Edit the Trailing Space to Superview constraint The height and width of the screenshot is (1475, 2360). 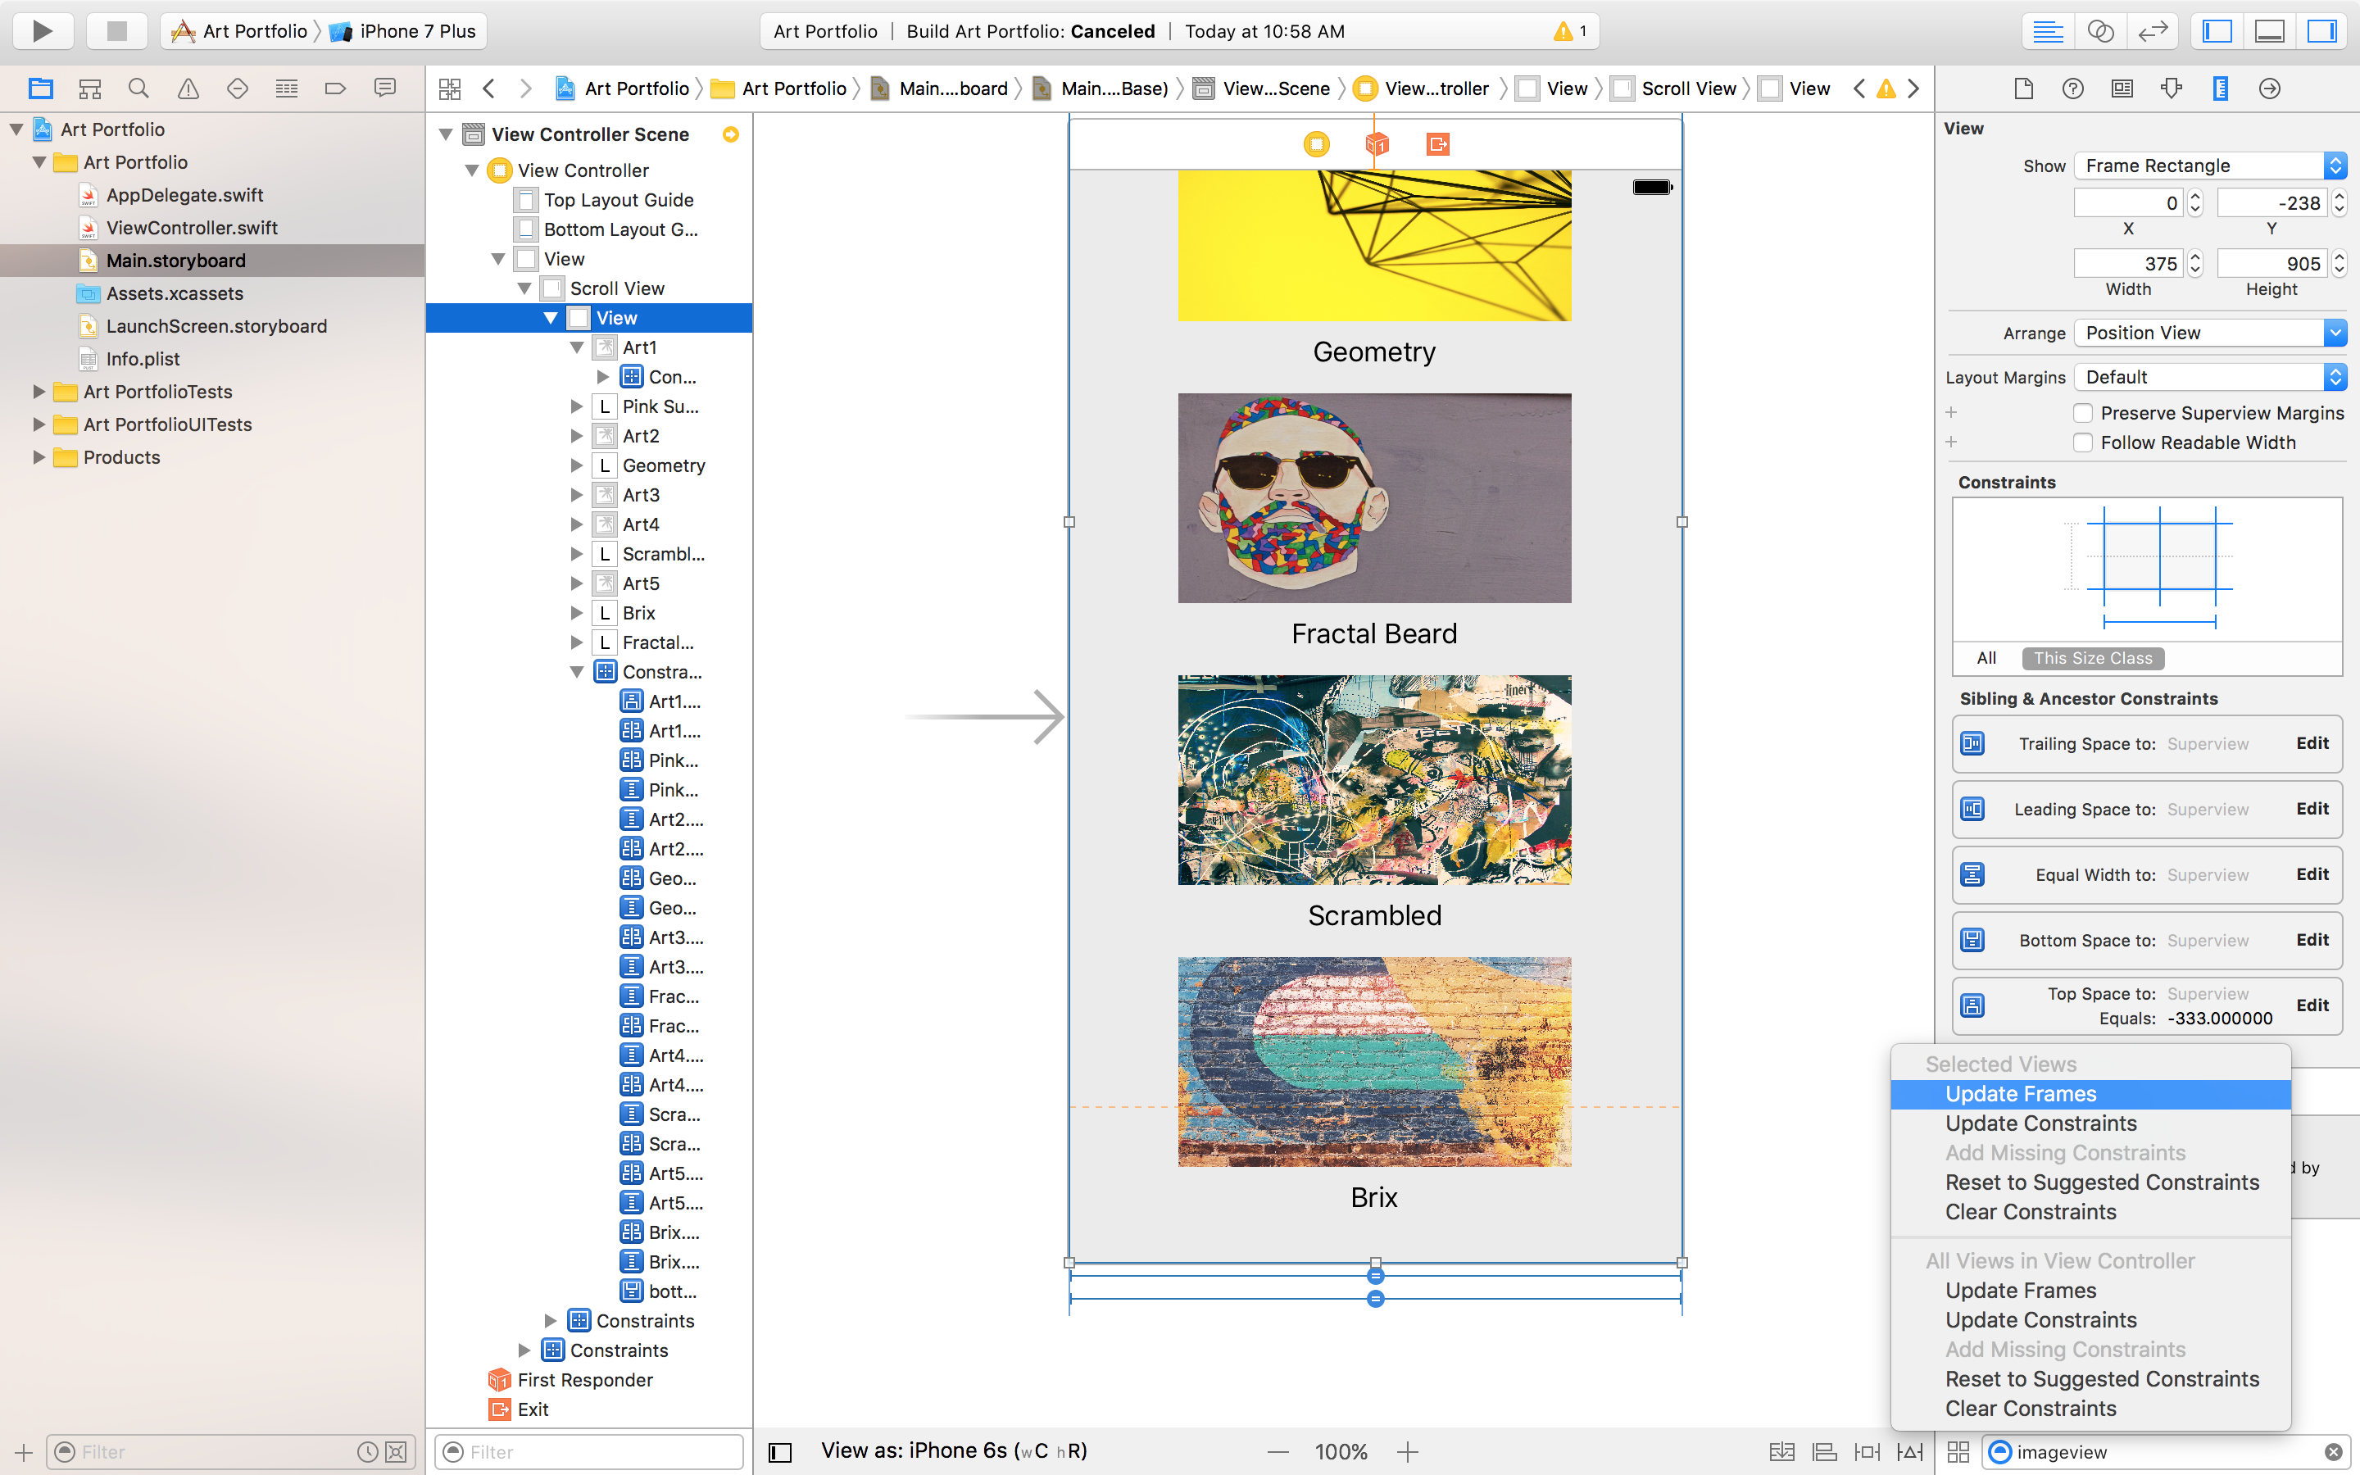tap(2312, 743)
